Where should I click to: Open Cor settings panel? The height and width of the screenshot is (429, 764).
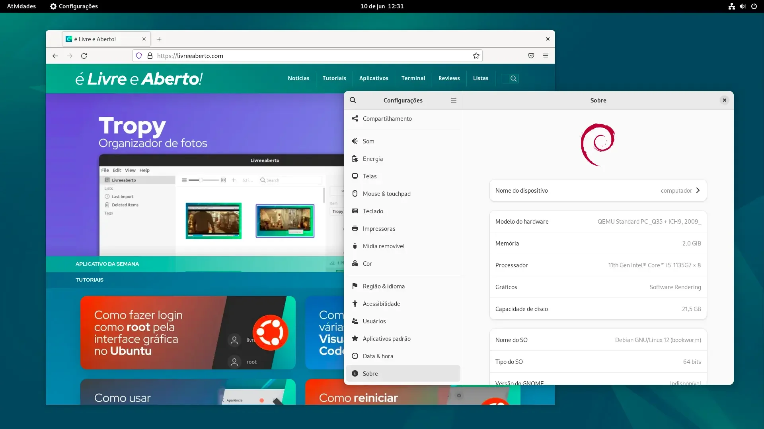[403, 264]
